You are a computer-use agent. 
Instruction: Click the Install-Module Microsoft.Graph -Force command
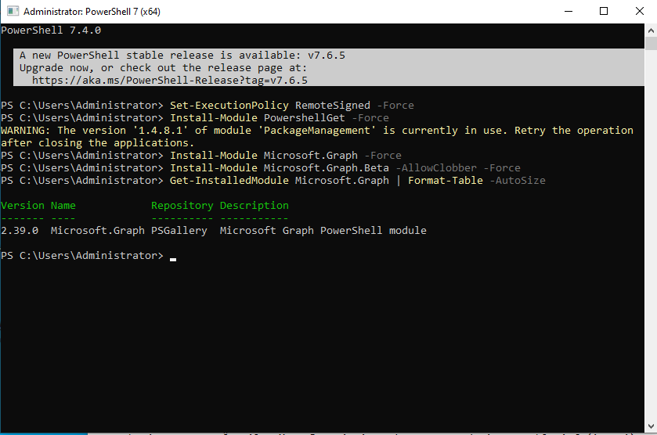pos(285,156)
